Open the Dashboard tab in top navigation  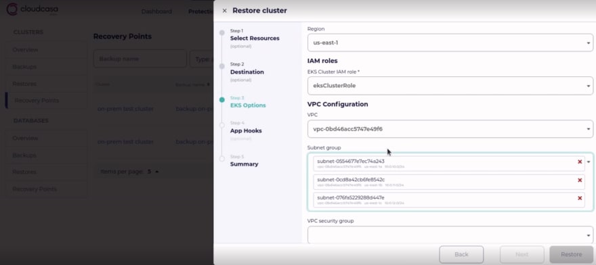pos(156,11)
